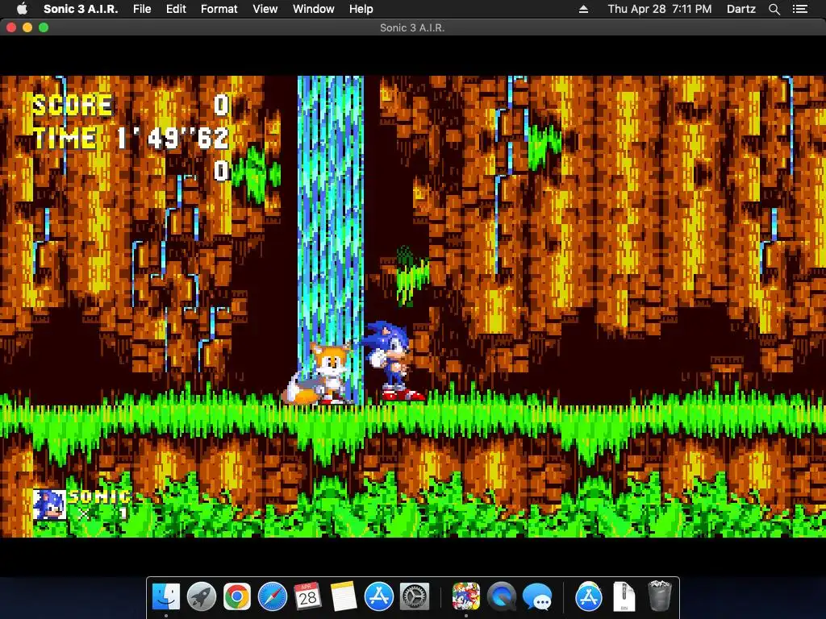Zoom the window with green button
Image resolution: width=826 pixels, height=619 pixels.
(44, 27)
